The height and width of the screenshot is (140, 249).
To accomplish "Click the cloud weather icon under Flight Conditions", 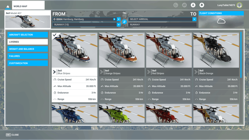I will [x=221, y=21].
